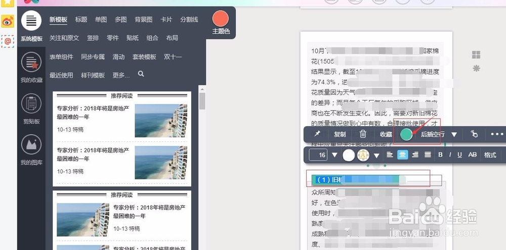Click the 后插空行 button
The height and width of the screenshot is (250, 506).
(433, 134)
